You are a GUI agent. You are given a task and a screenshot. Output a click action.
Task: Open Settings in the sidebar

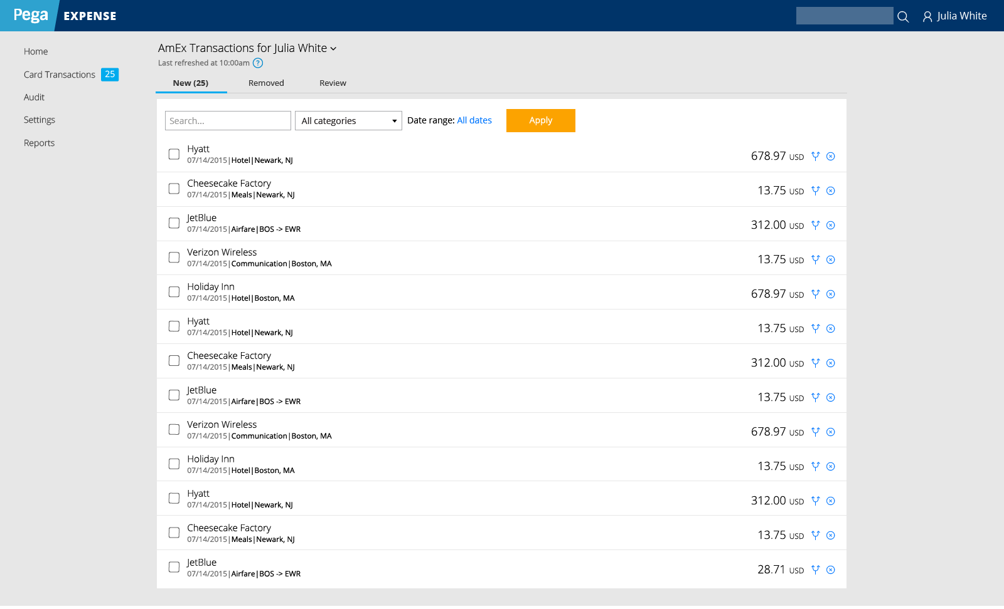tap(40, 120)
